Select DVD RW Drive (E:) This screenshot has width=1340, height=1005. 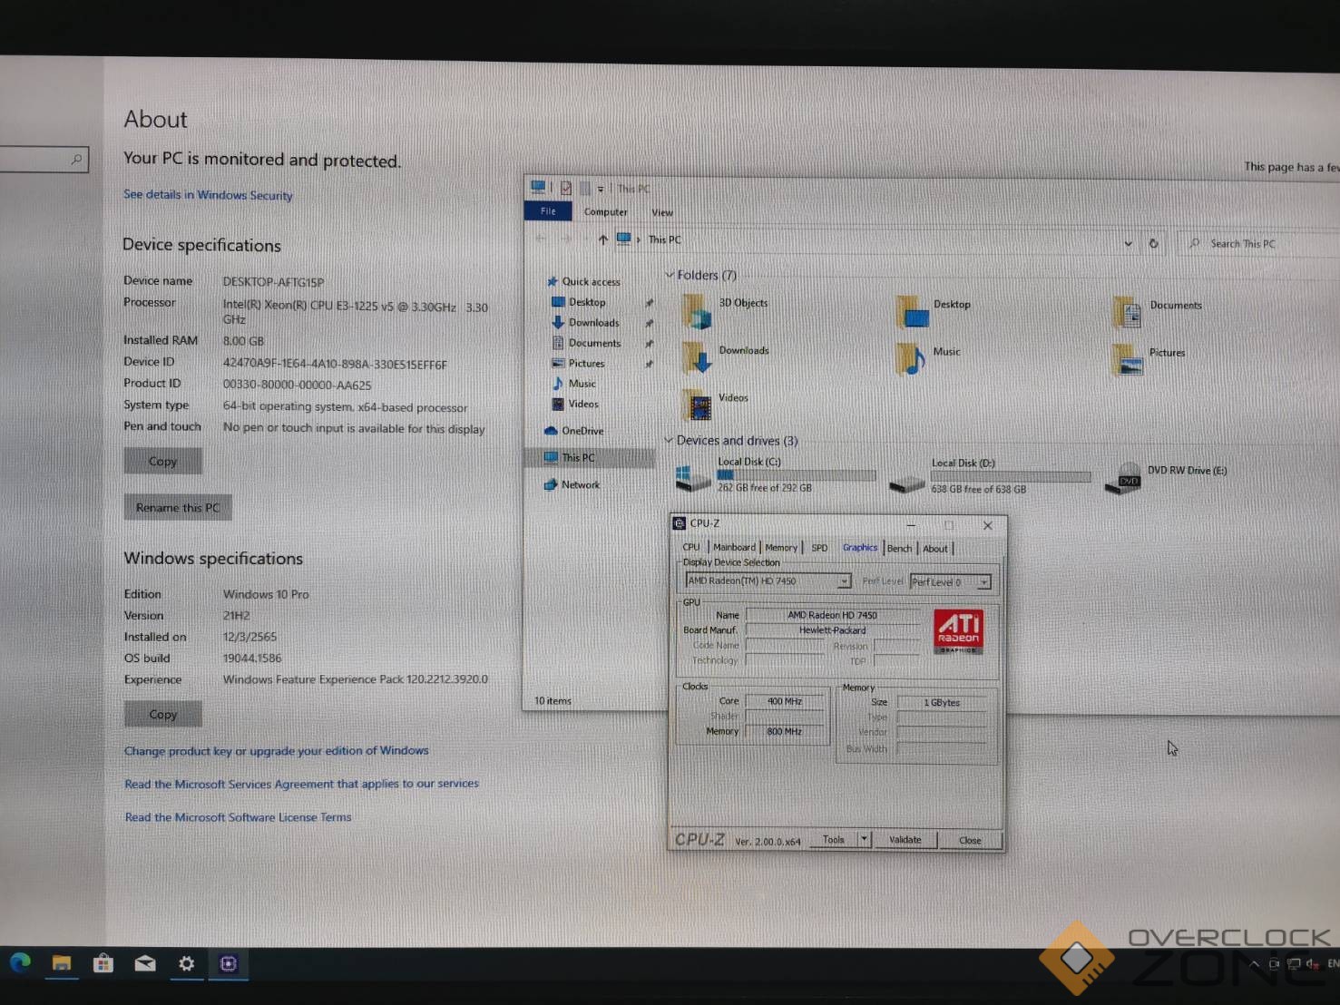click(1166, 477)
